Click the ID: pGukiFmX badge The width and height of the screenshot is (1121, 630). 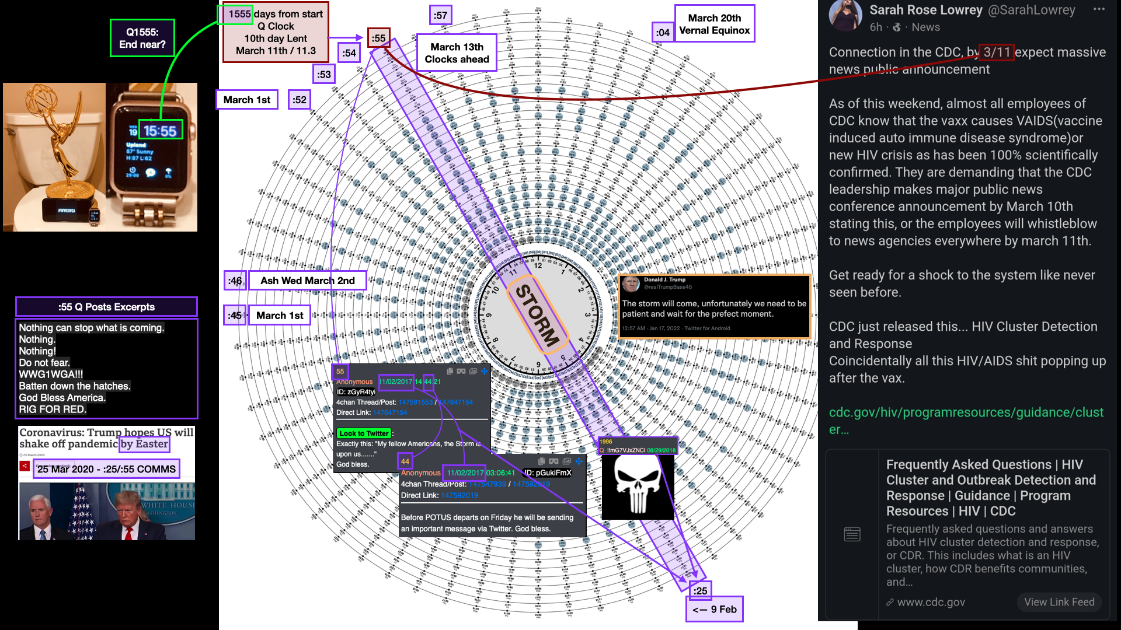coord(548,473)
